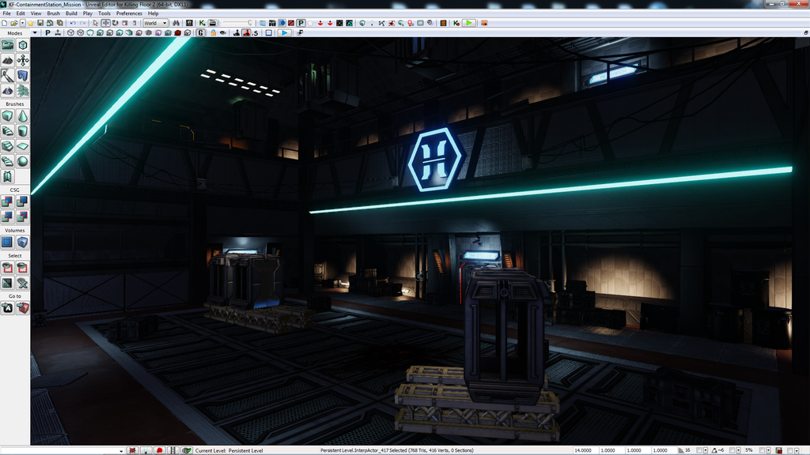This screenshot has height=455, width=810.
Task: Open the World coordinate system dropdown
Action: pyautogui.click(x=156, y=23)
